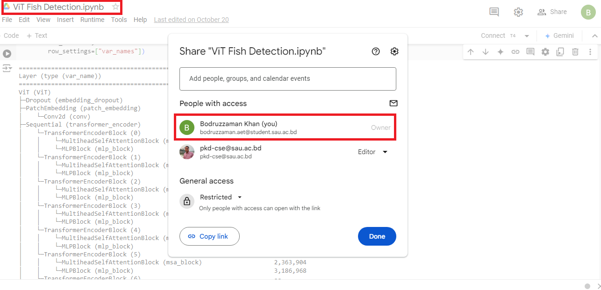This screenshot has width=601, height=290.
Task: Click the email envelope icon beside People with access
Action: (x=394, y=103)
